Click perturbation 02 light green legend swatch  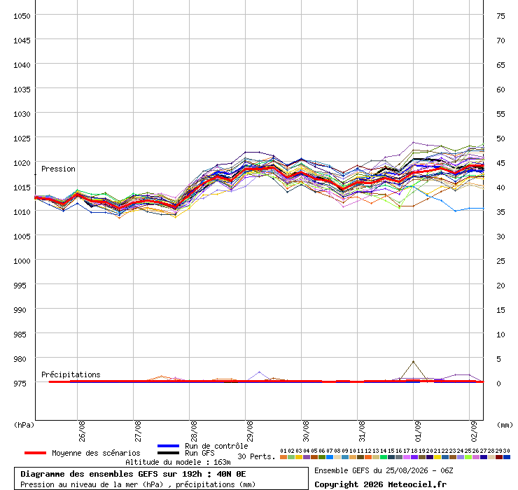coord(290,457)
